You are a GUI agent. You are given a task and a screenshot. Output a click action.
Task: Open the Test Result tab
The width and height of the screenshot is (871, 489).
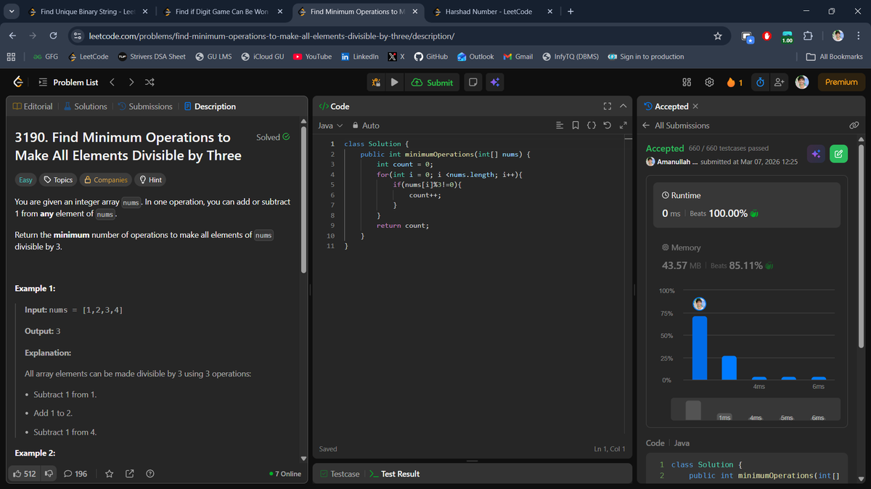tap(394, 474)
